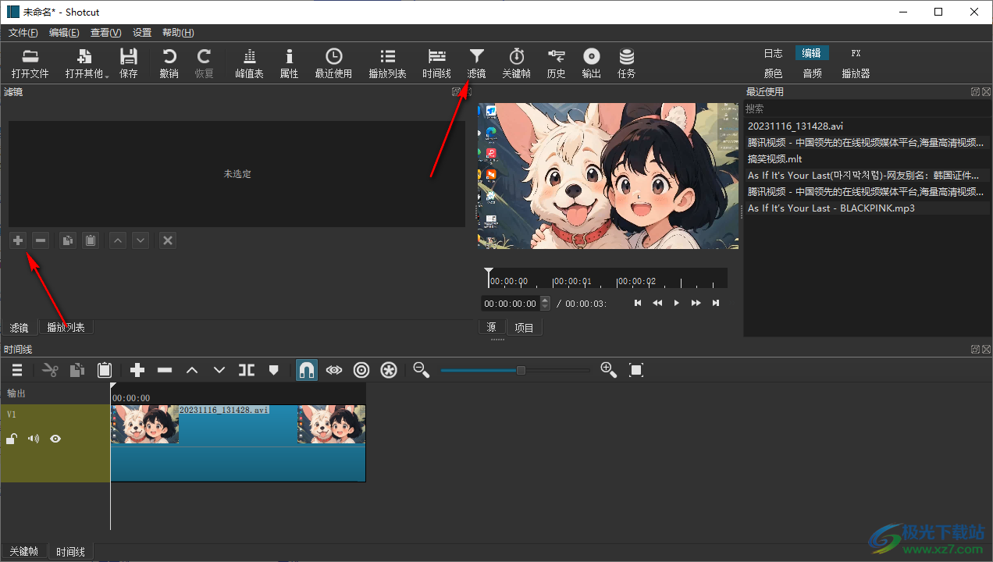Image resolution: width=993 pixels, height=562 pixels.
Task: Copy clip icon on the timeline toolbar
Action: (x=77, y=370)
